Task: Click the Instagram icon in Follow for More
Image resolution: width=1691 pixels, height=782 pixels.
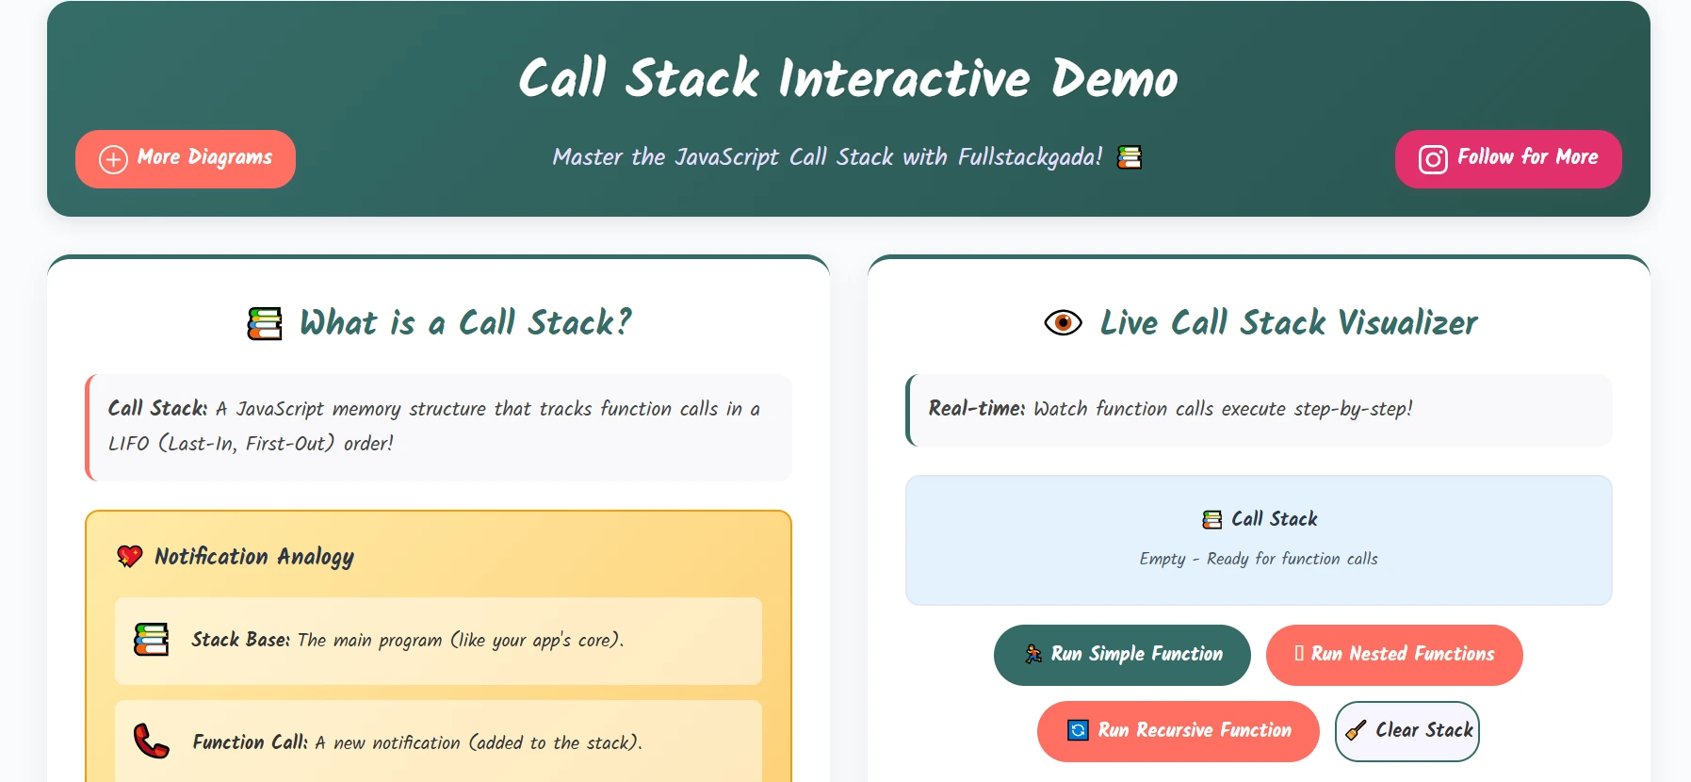Action: (x=1433, y=159)
